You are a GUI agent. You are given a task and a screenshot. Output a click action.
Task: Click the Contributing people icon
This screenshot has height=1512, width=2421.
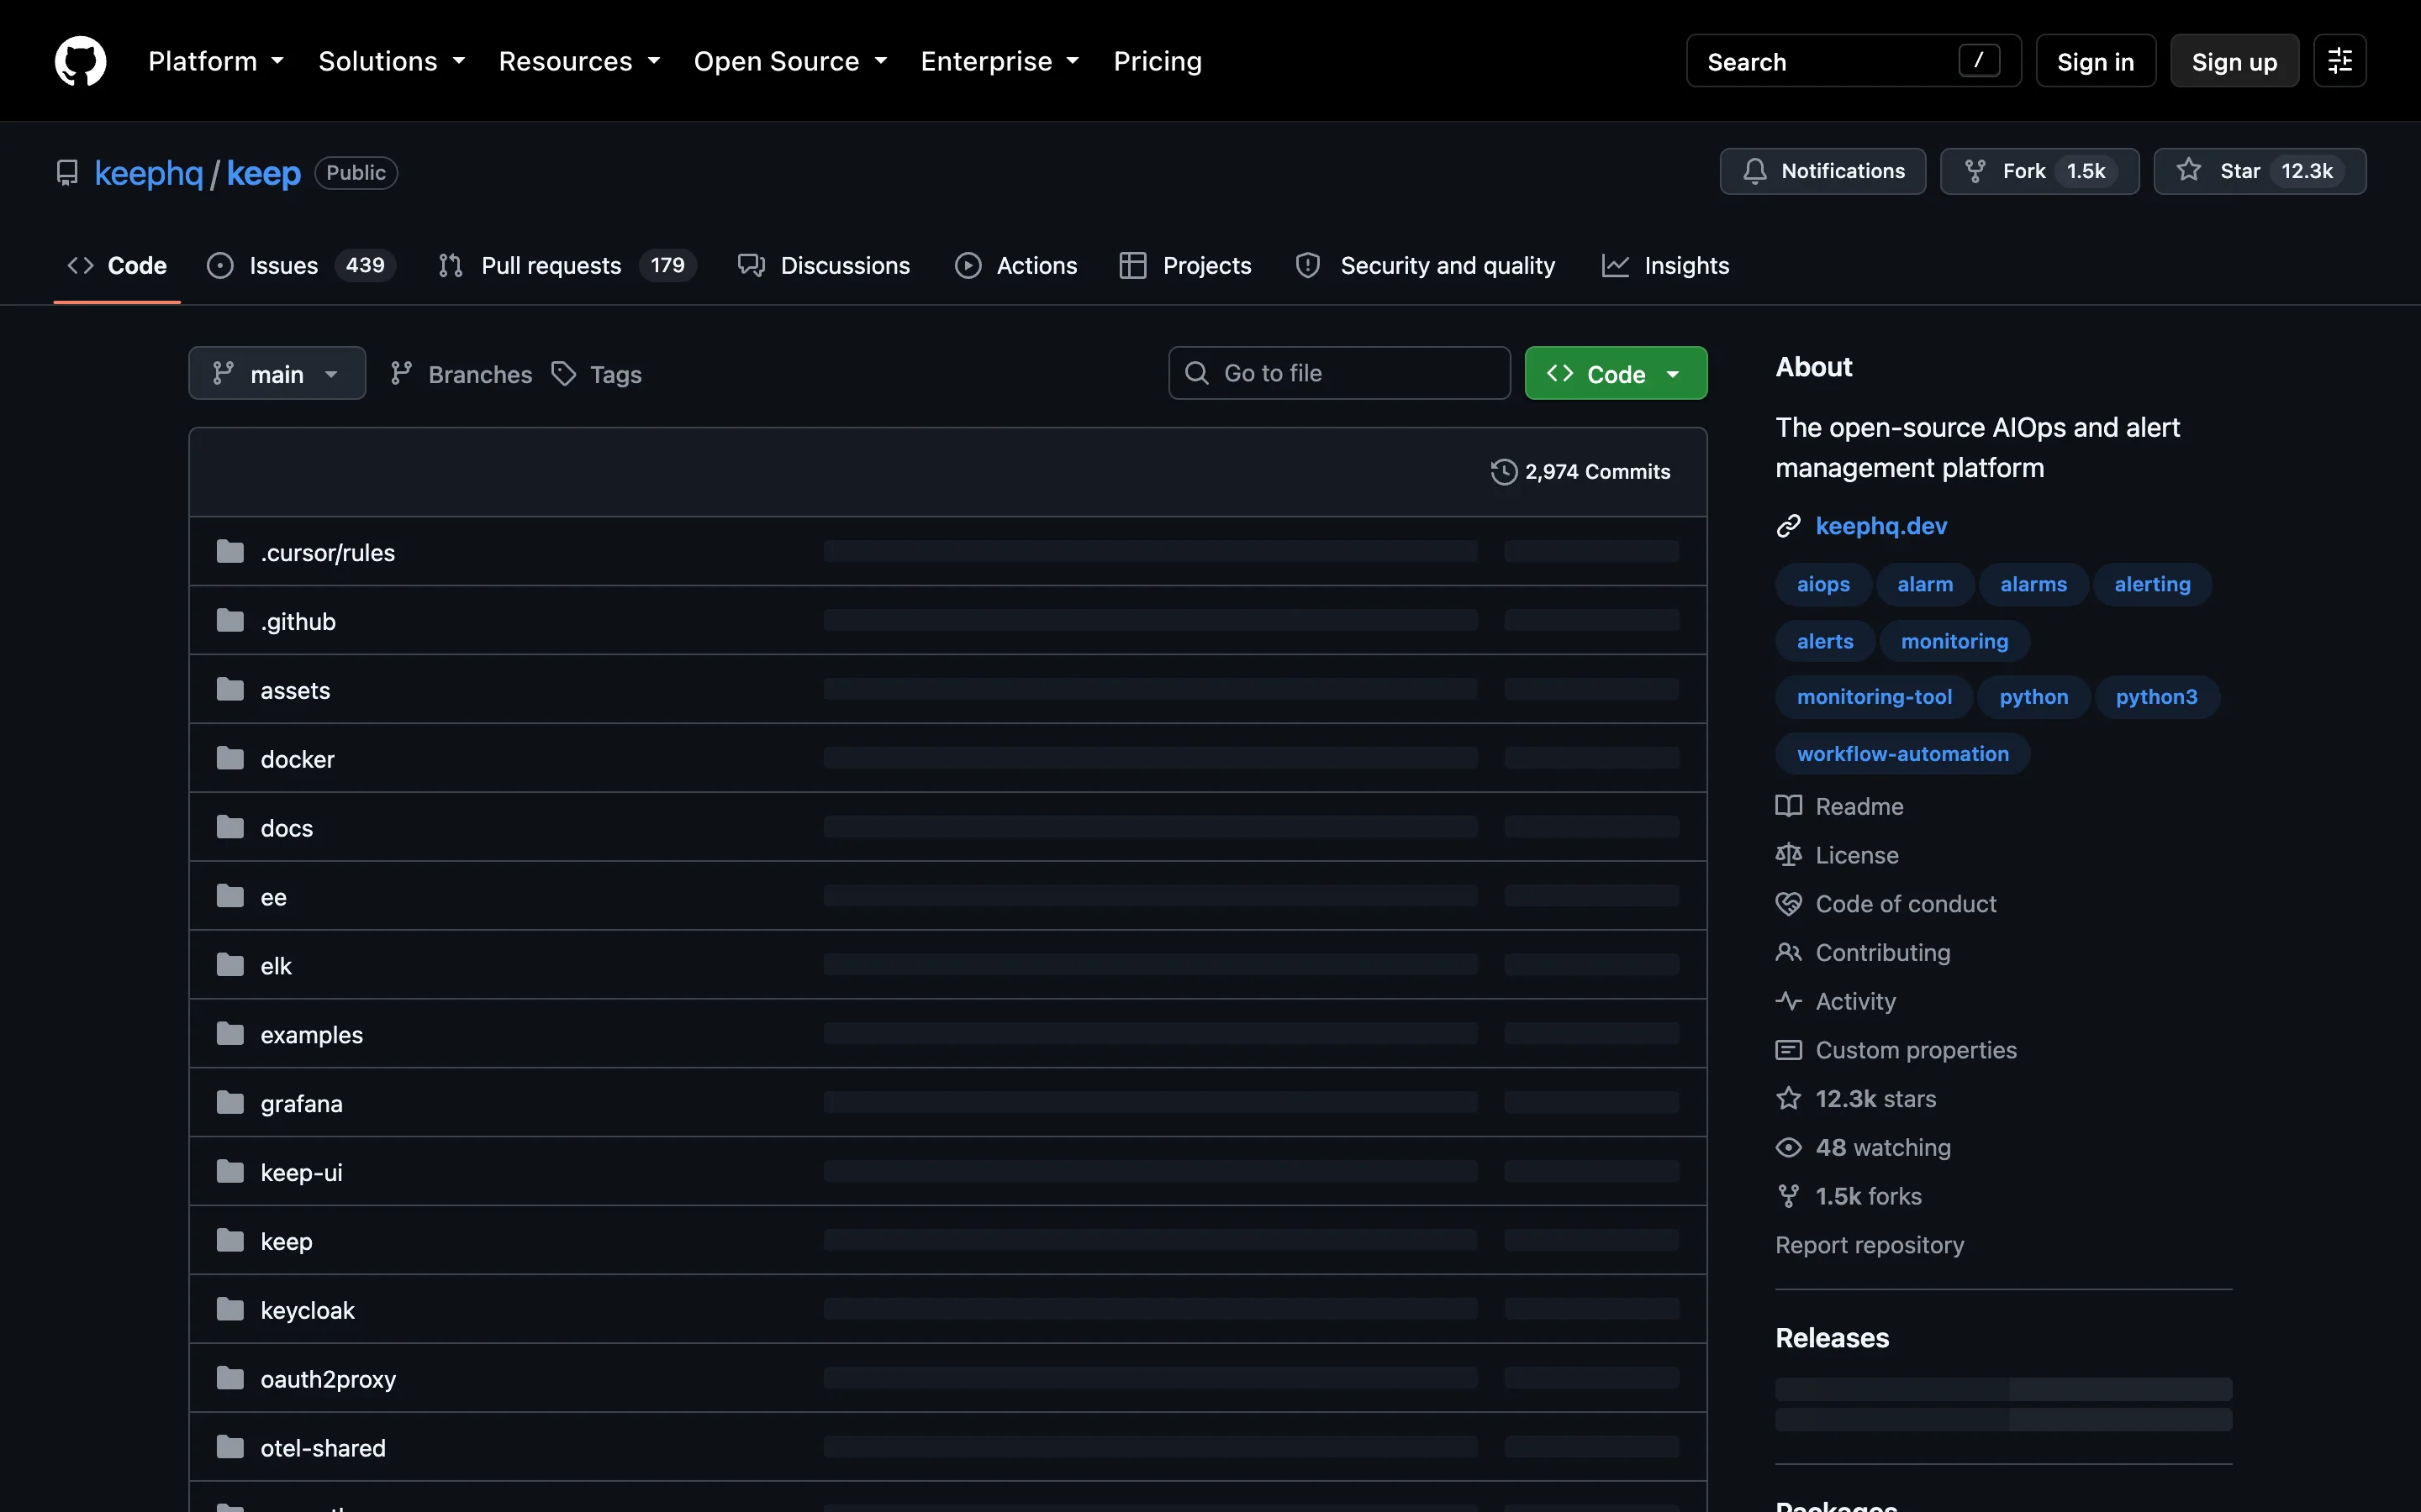click(1789, 952)
